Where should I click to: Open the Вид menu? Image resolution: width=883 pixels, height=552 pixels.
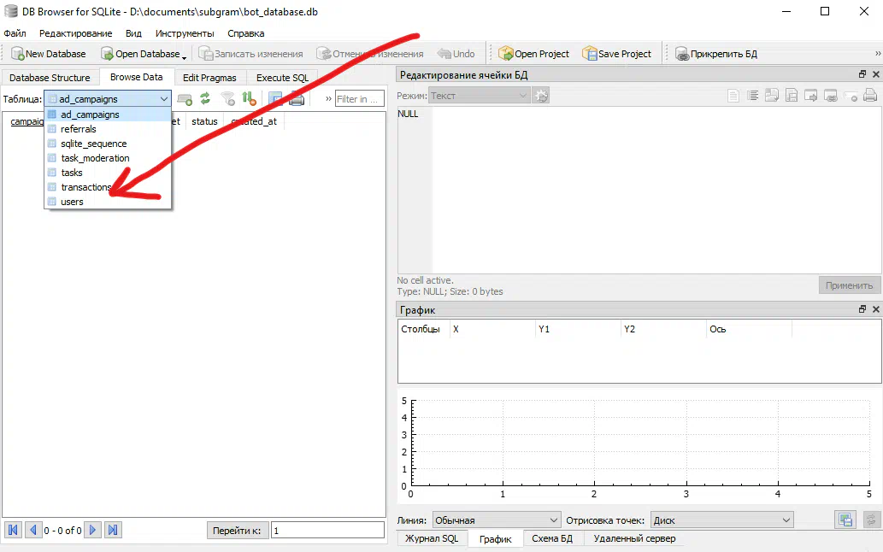click(x=133, y=33)
